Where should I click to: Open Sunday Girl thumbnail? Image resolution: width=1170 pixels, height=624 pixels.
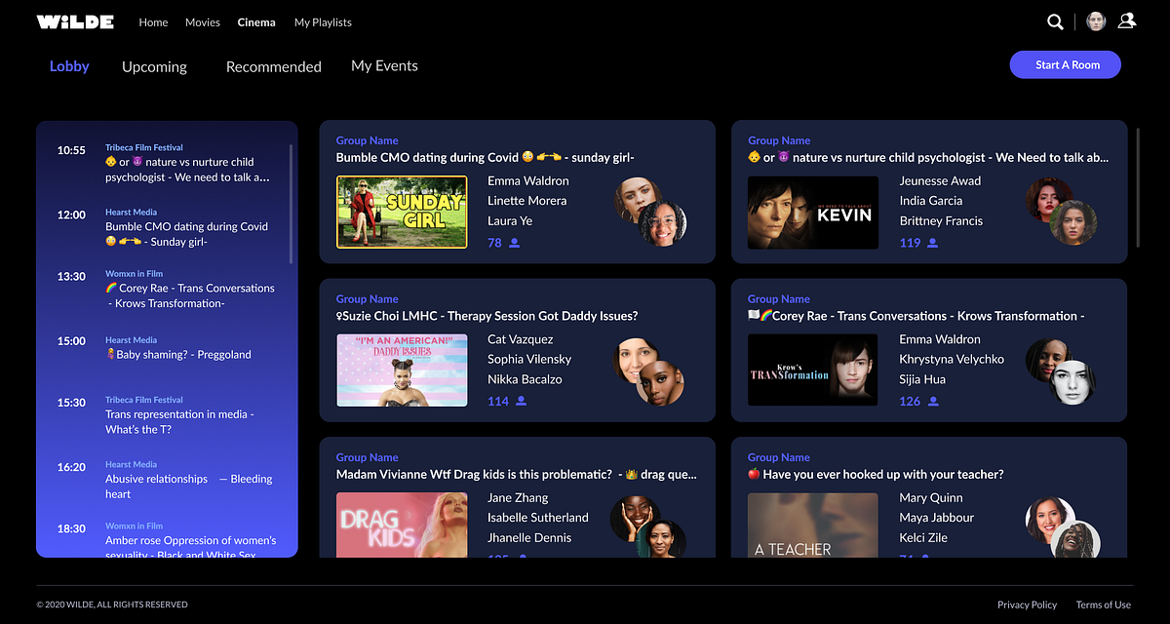[402, 212]
